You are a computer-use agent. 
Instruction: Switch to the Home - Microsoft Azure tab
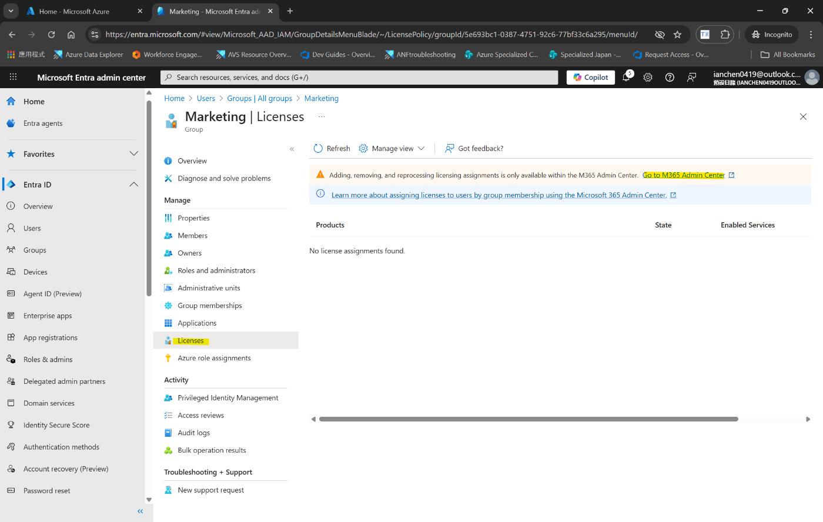pyautogui.click(x=74, y=11)
